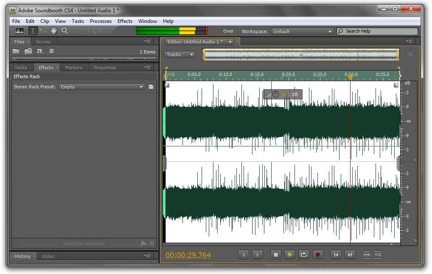Select the Move tool with arrow cursor
The height and width of the screenshot is (274, 432).
(43, 31)
